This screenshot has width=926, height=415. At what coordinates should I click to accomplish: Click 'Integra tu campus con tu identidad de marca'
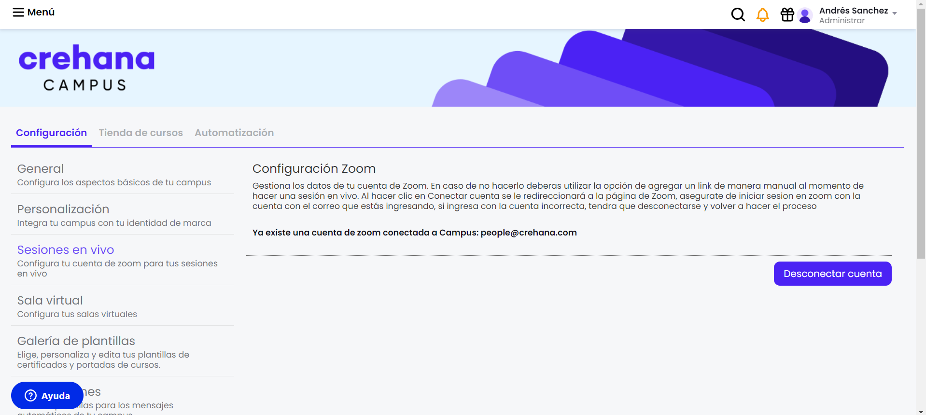click(x=114, y=223)
